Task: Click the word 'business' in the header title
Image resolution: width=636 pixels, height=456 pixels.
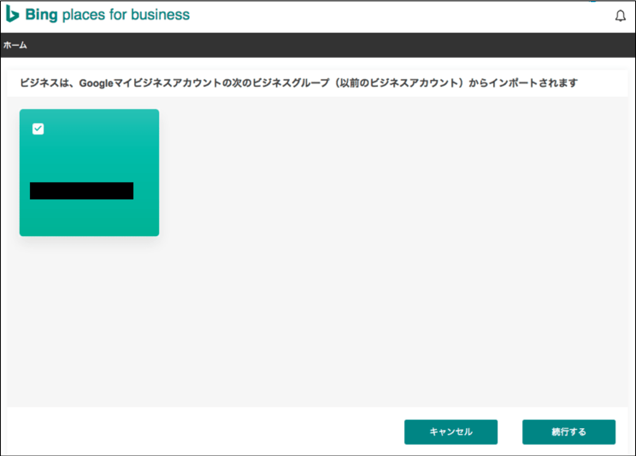Action: [160, 15]
